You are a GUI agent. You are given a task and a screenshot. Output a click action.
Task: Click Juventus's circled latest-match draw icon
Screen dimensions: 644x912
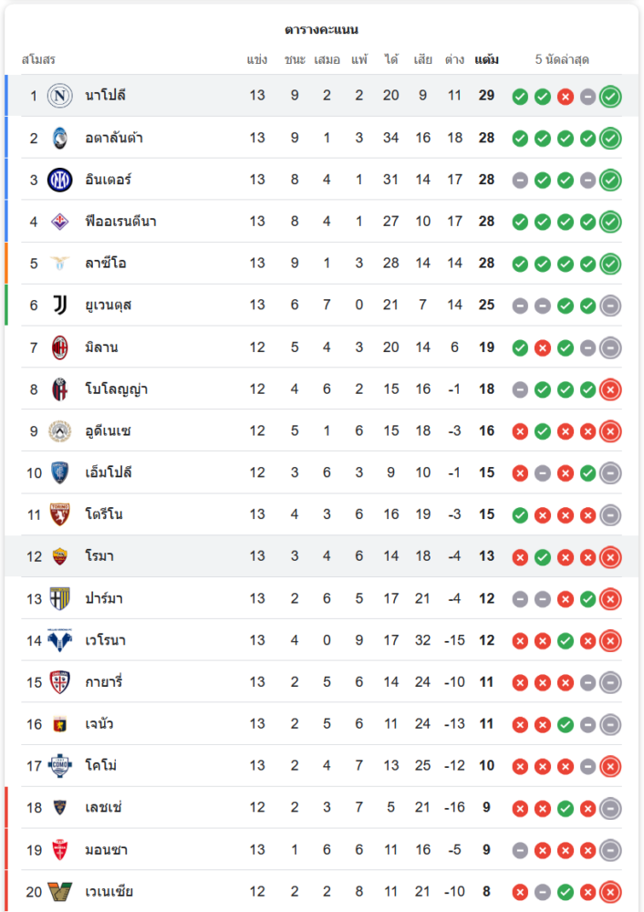[x=611, y=306]
